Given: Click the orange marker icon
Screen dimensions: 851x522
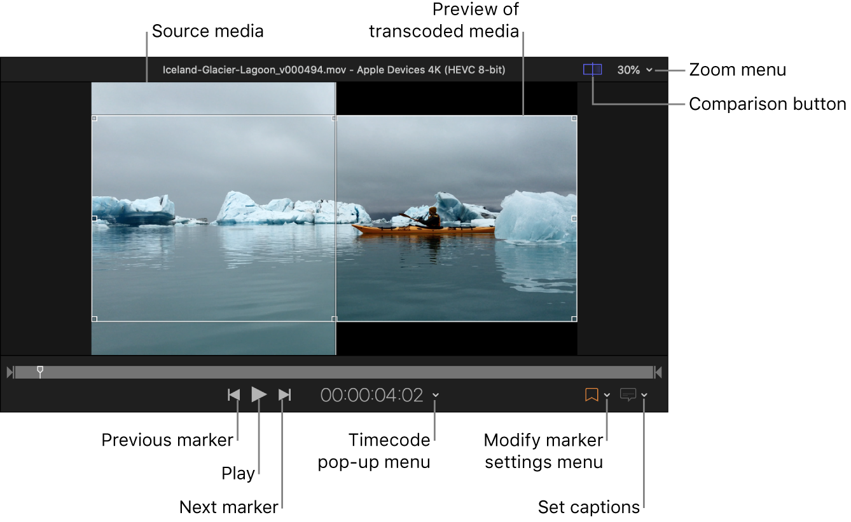Looking at the screenshot, I should pos(592,395).
